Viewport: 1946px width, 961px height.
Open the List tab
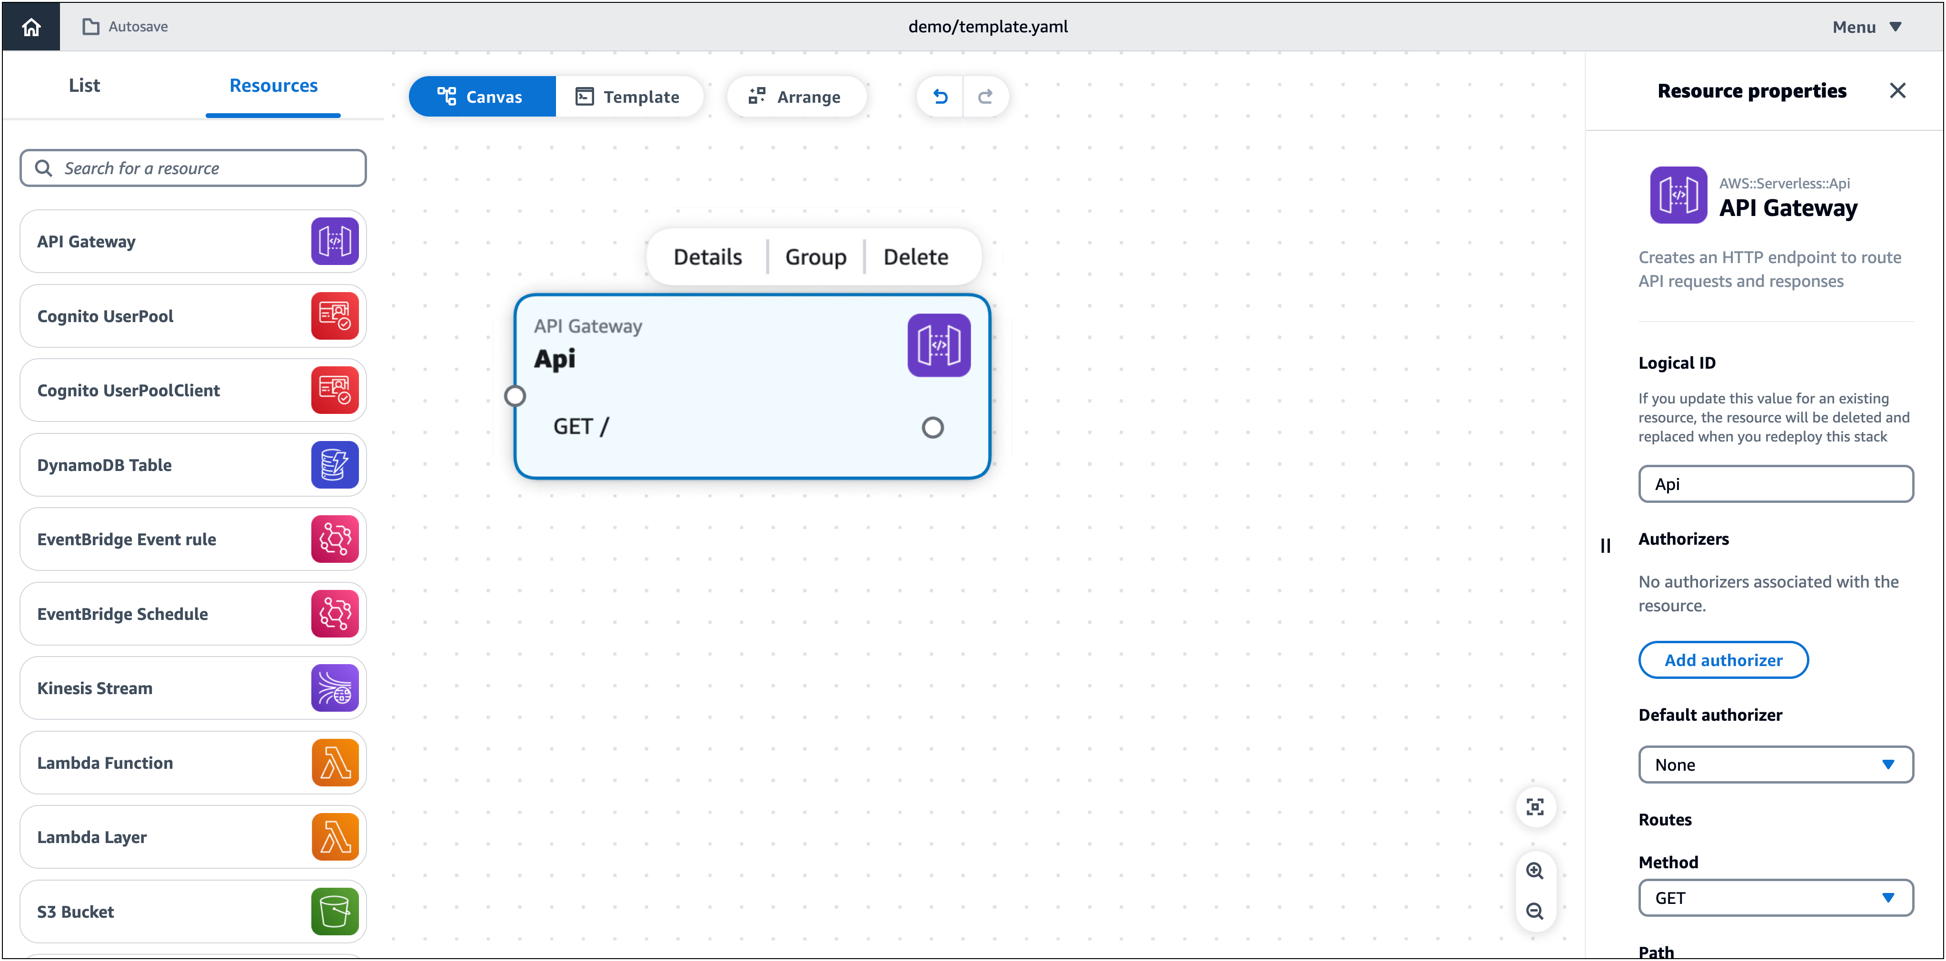pyautogui.click(x=84, y=85)
